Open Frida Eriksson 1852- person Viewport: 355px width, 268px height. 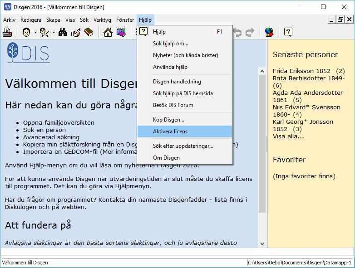309,71
